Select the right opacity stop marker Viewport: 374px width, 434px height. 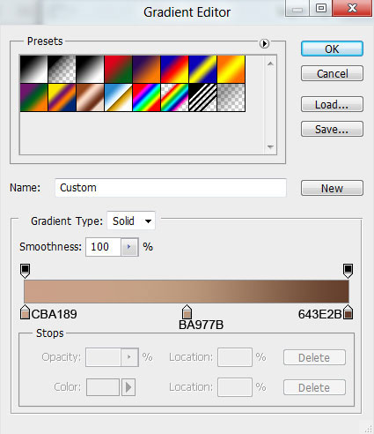[348, 271]
